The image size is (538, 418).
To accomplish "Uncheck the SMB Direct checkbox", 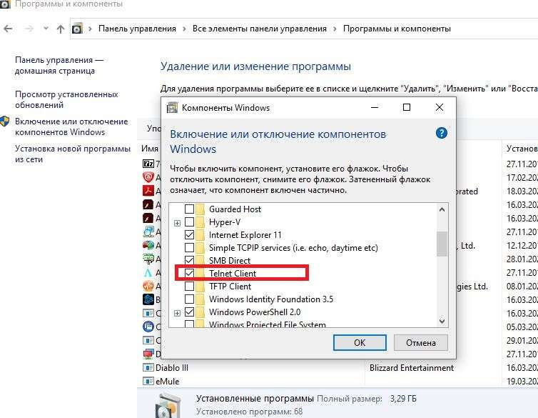I will [x=189, y=260].
